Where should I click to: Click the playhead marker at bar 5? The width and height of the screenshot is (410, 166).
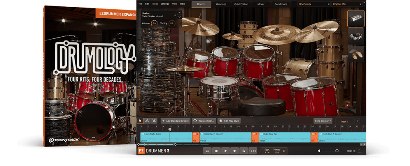click(x=170, y=129)
